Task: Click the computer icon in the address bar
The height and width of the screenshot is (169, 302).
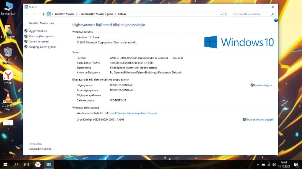Action: tap(49, 14)
